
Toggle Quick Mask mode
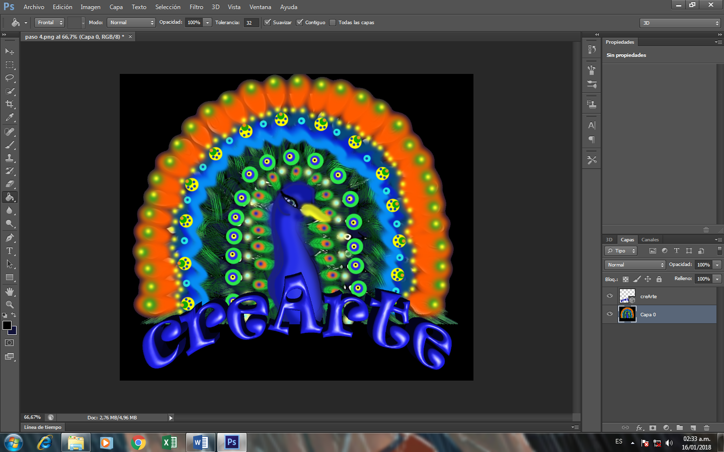(x=10, y=343)
